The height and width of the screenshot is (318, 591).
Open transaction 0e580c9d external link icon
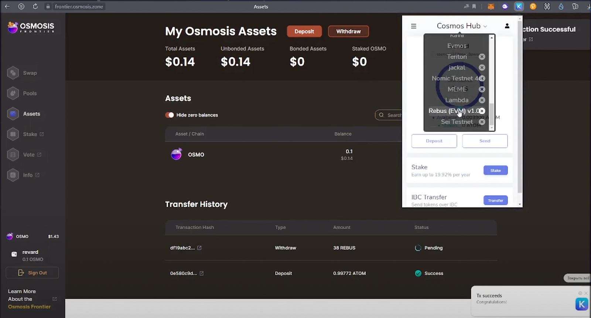[x=202, y=273]
